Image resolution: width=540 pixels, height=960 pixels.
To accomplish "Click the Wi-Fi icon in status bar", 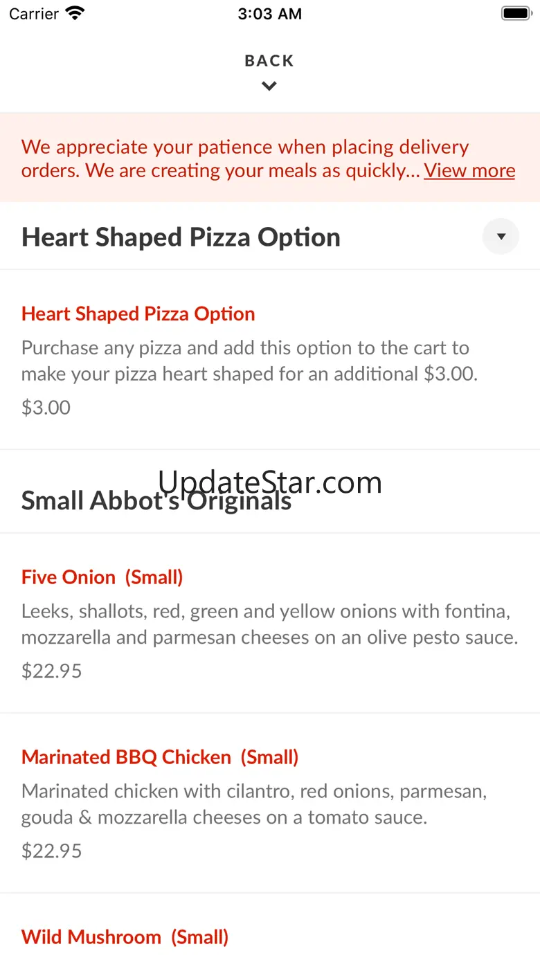I will click(74, 13).
